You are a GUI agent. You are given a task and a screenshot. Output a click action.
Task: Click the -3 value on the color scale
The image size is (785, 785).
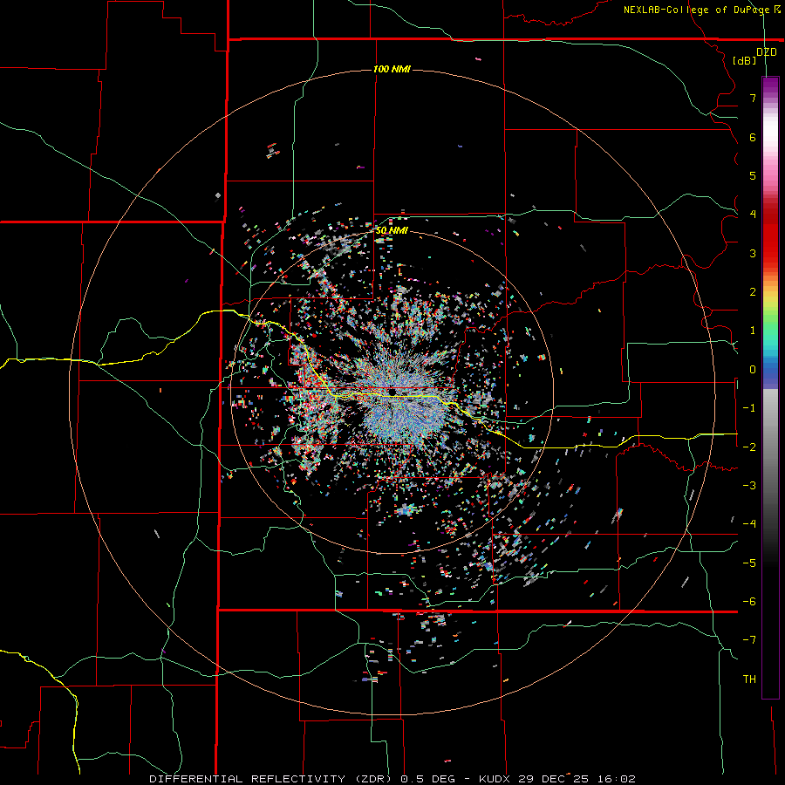click(x=749, y=486)
